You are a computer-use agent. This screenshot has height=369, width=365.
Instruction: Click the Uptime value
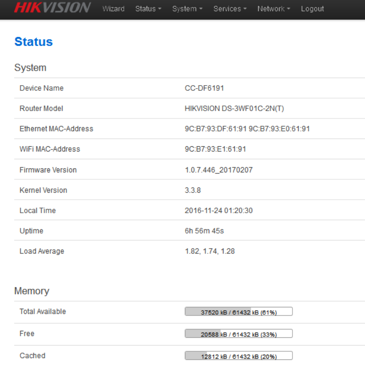[x=204, y=231]
